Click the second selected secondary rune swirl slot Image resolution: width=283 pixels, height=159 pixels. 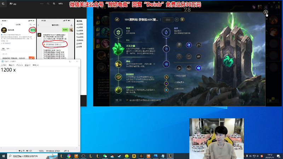(x=166, y=64)
